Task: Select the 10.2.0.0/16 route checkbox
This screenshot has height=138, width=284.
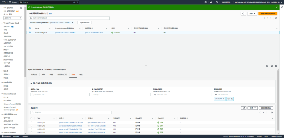Action: coord(32,126)
